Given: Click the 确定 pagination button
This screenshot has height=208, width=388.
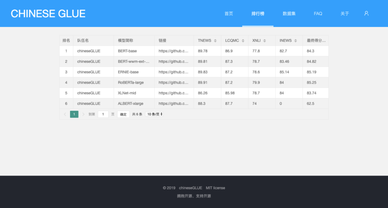Looking at the screenshot, I should (123, 114).
